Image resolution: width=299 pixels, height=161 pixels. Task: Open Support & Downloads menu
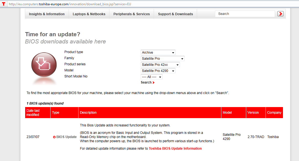(175, 14)
